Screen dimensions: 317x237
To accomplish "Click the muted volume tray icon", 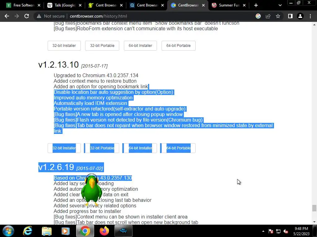I will pos(286,231).
